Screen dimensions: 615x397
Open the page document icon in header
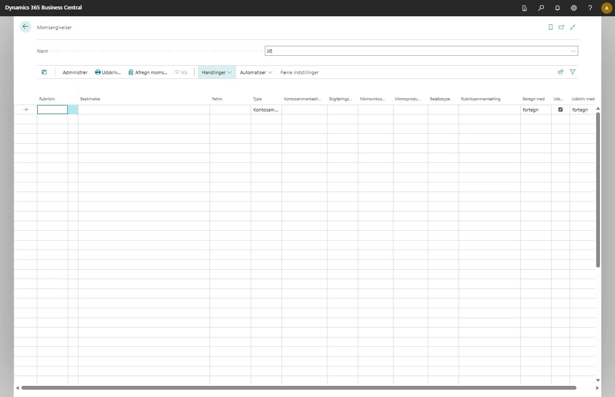pyautogui.click(x=525, y=8)
